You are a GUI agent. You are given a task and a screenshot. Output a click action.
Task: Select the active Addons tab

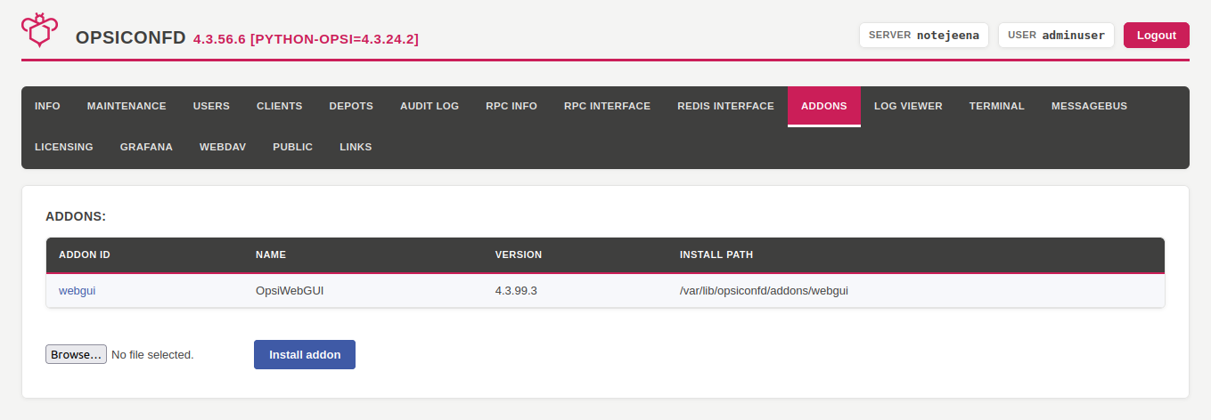point(824,106)
